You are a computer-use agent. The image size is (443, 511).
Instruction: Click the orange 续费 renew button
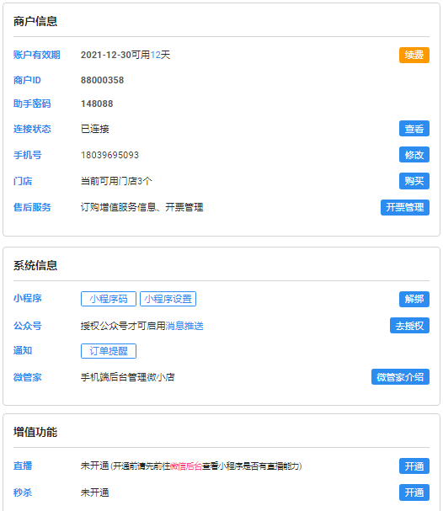point(414,55)
